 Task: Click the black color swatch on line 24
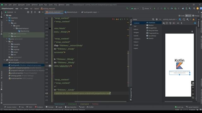point(50,29)
